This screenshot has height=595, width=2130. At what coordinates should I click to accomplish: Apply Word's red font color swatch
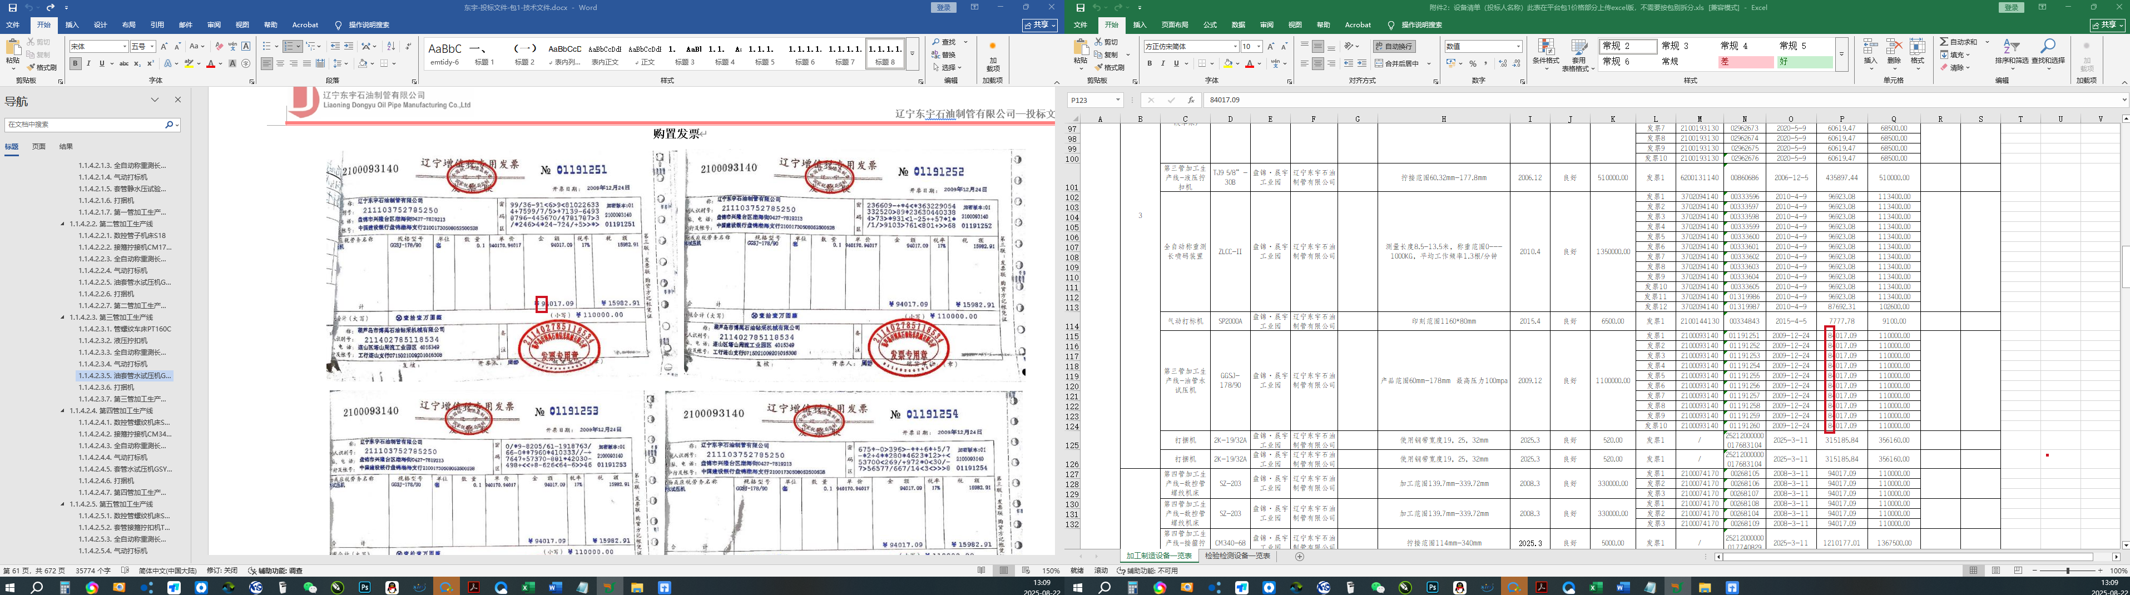click(x=211, y=63)
